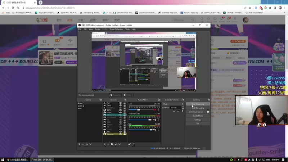Screen dimensions: 288x162
Task: Click the Exit button in Controls
Action: pyautogui.click(x=198, y=123)
